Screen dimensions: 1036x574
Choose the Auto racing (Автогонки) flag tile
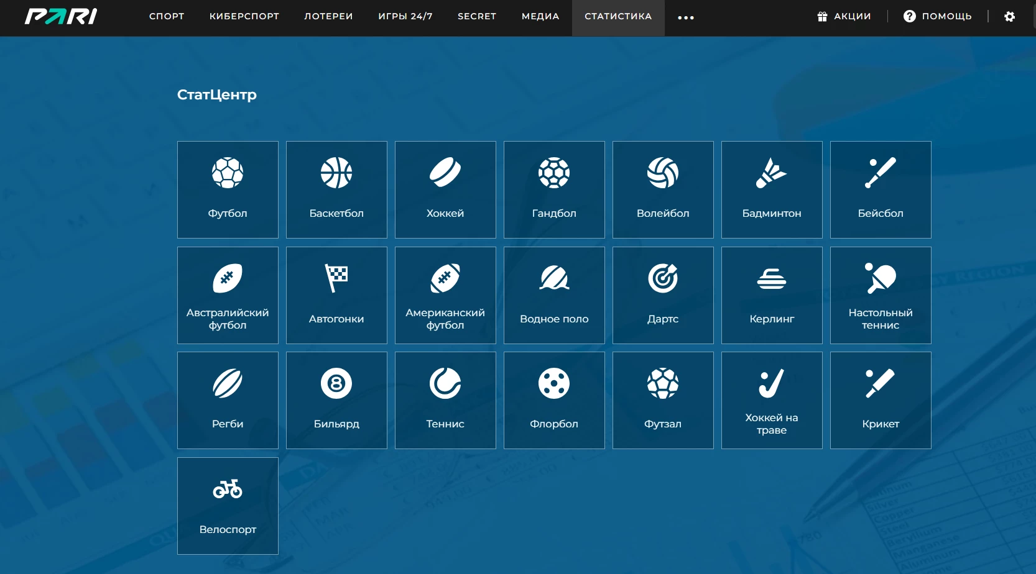pos(336,295)
